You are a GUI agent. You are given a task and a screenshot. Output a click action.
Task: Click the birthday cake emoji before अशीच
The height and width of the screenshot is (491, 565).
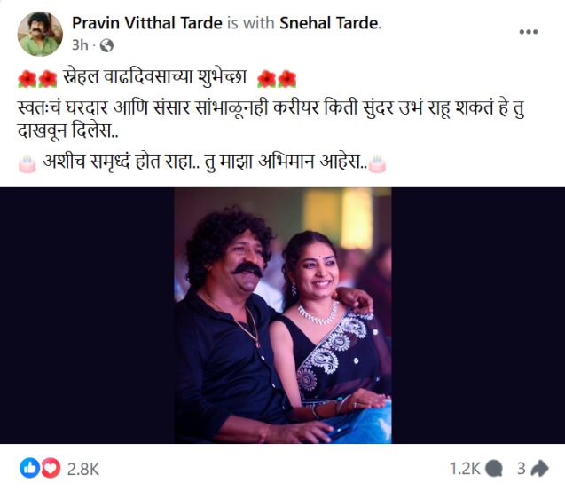[27, 164]
